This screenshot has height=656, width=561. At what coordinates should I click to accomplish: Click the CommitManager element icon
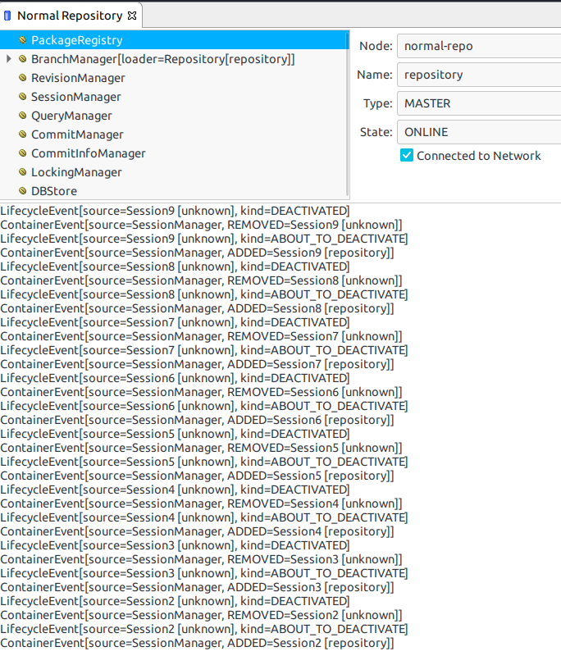point(23,134)
